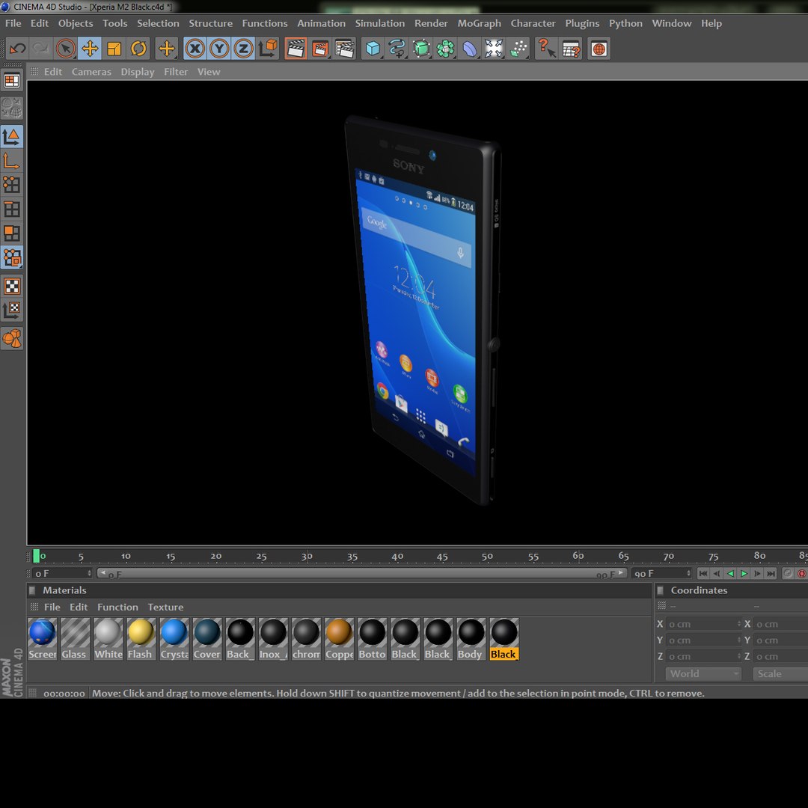Open the Render menu

tap(431, 23)
